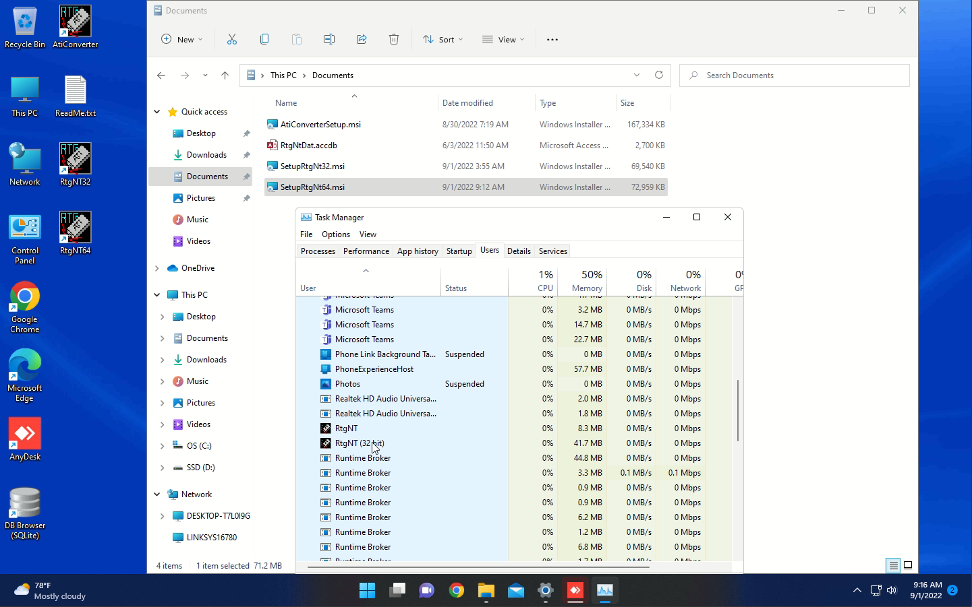
Task: Sort Task Manager by Status column
Action: (x=474, y=281)
